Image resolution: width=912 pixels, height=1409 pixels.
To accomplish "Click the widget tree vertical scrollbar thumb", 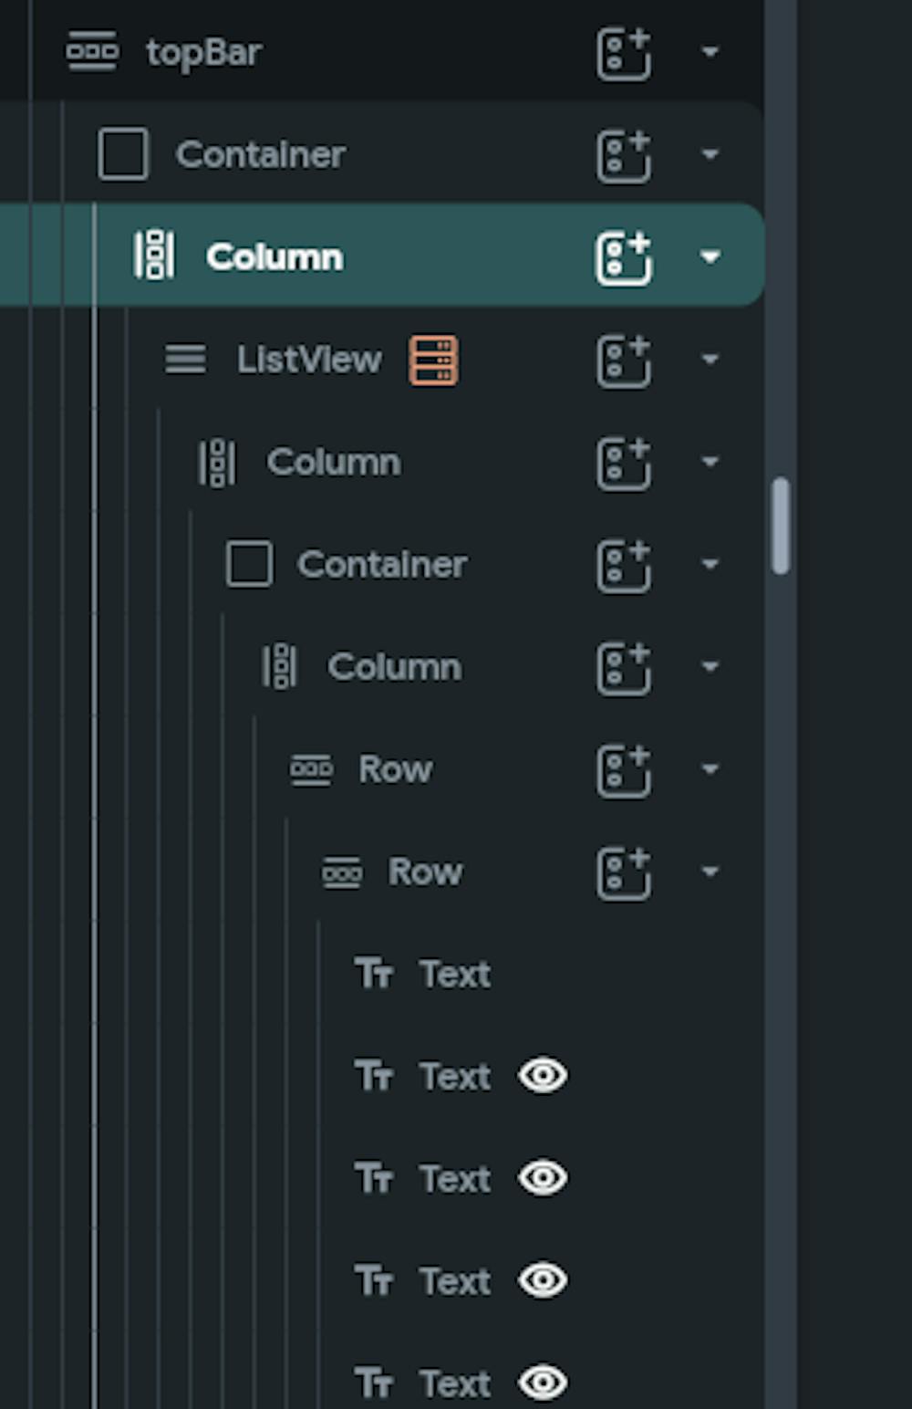I will point(780,526).
